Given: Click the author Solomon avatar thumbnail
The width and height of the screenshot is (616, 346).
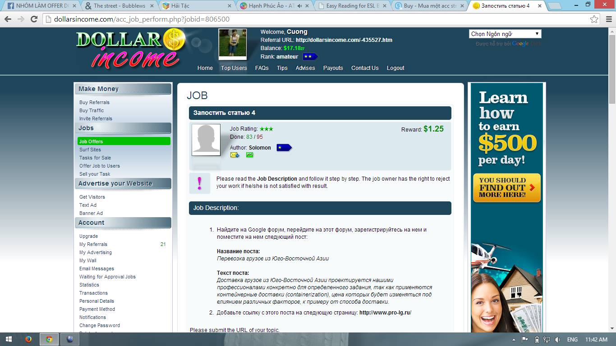Looking at the screenshot, I should pos(206,140).
